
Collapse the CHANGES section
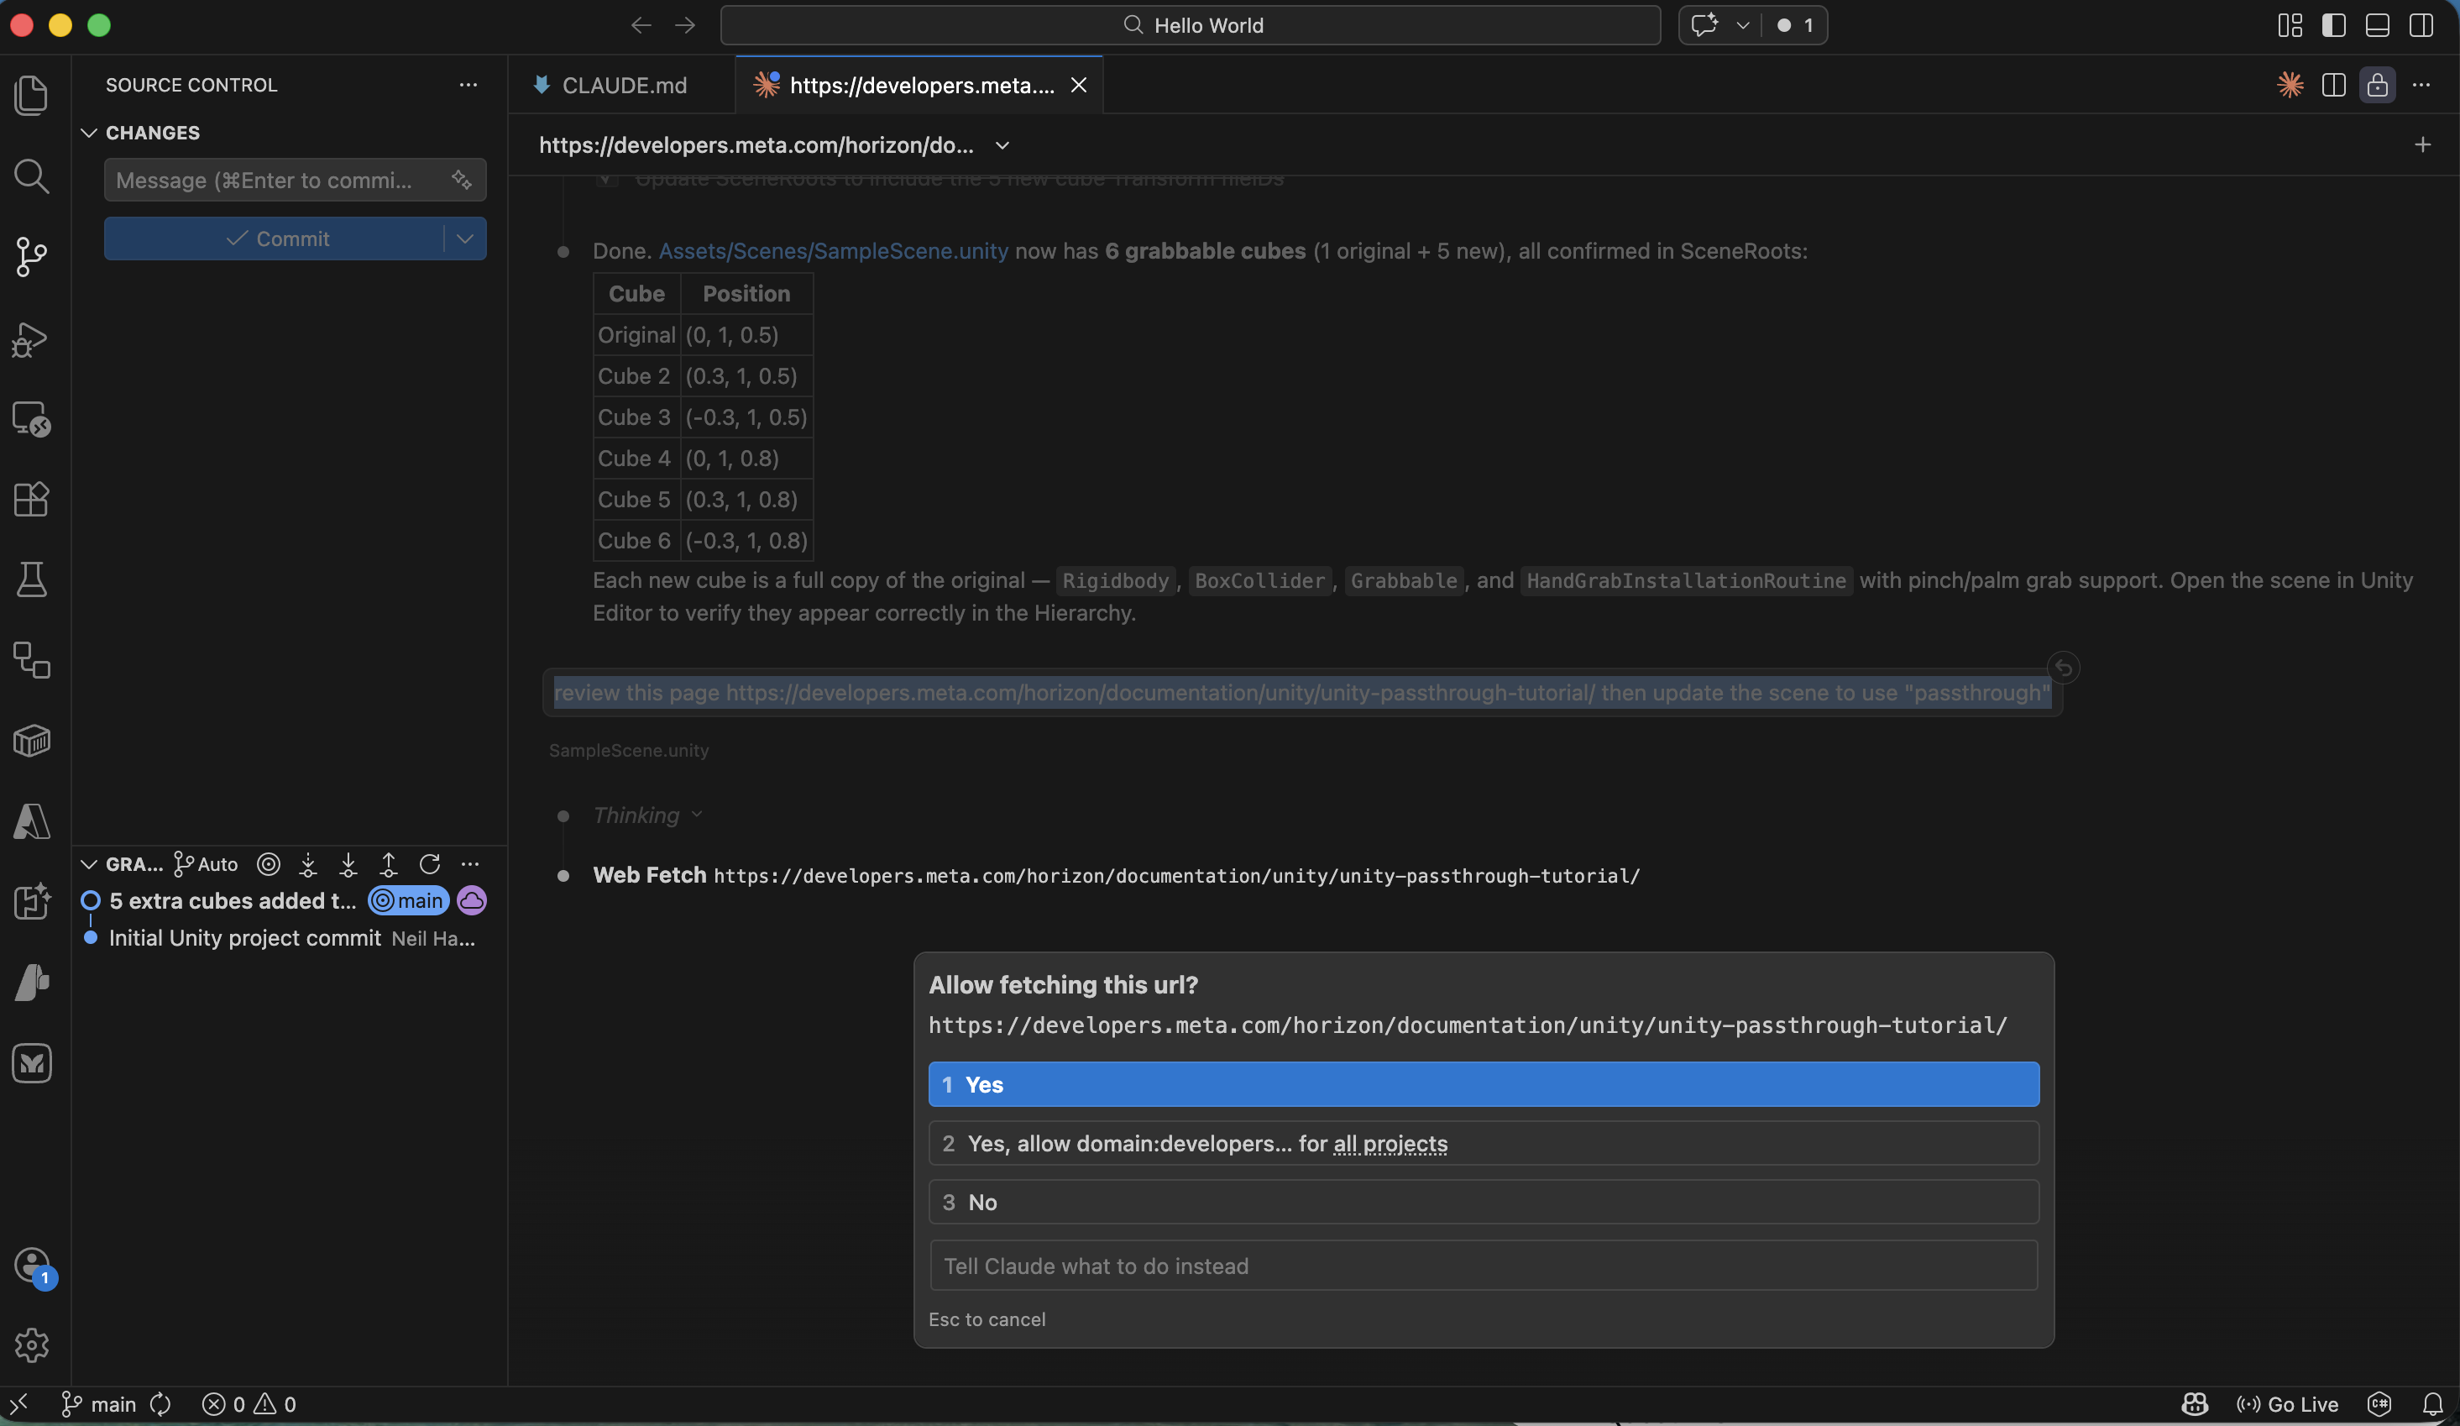click(89, 133)
